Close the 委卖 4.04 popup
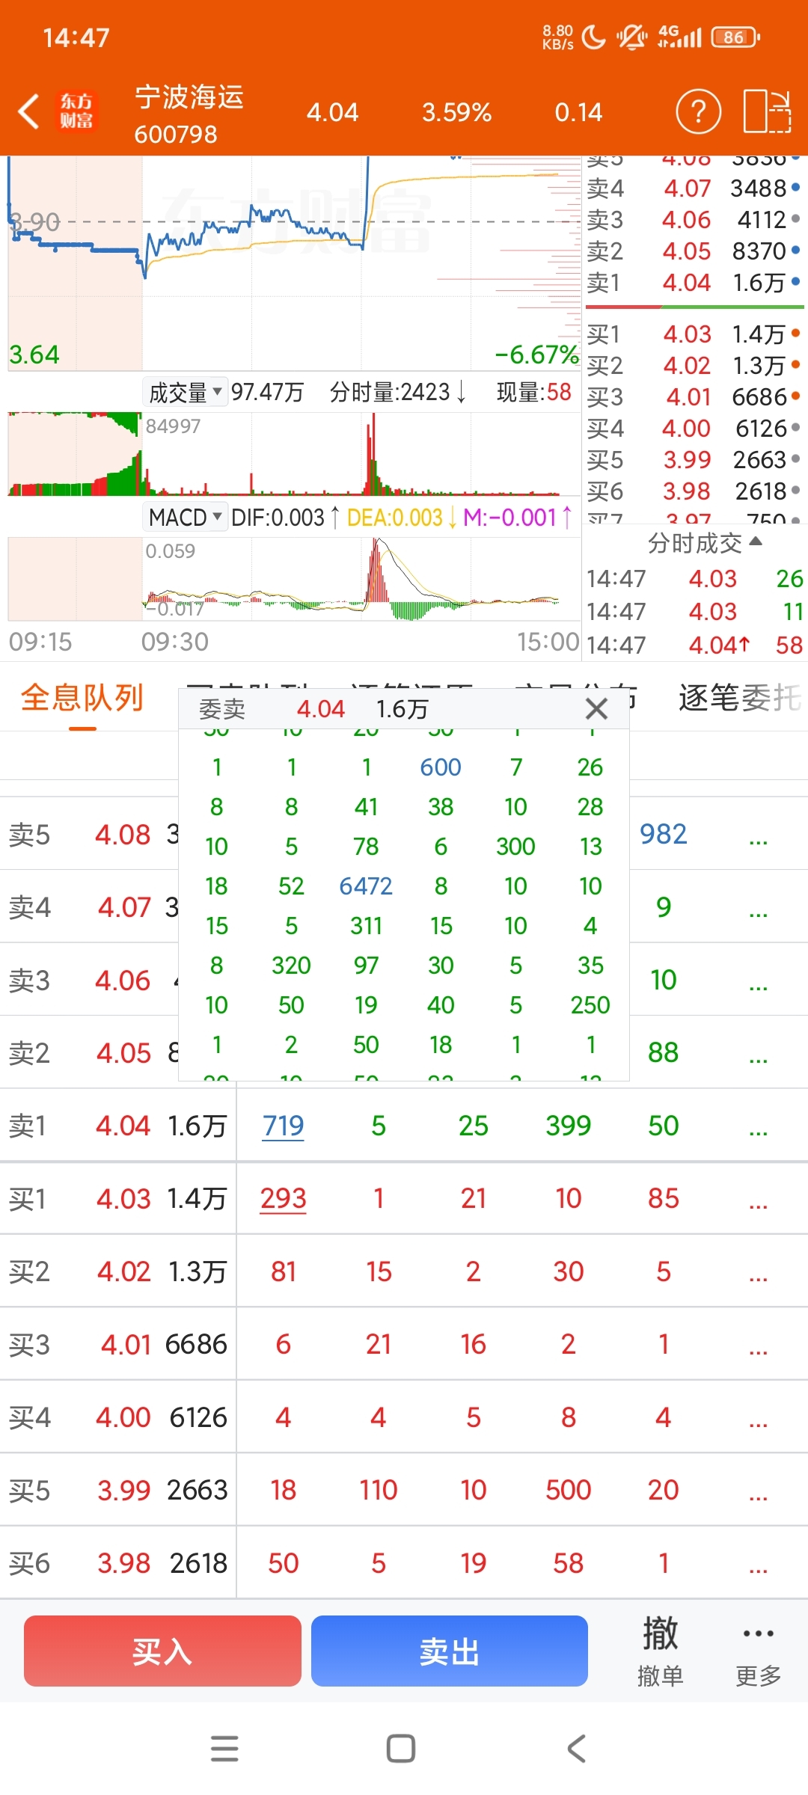This screenshot has height=1795, width=808. tap(596, 708)
